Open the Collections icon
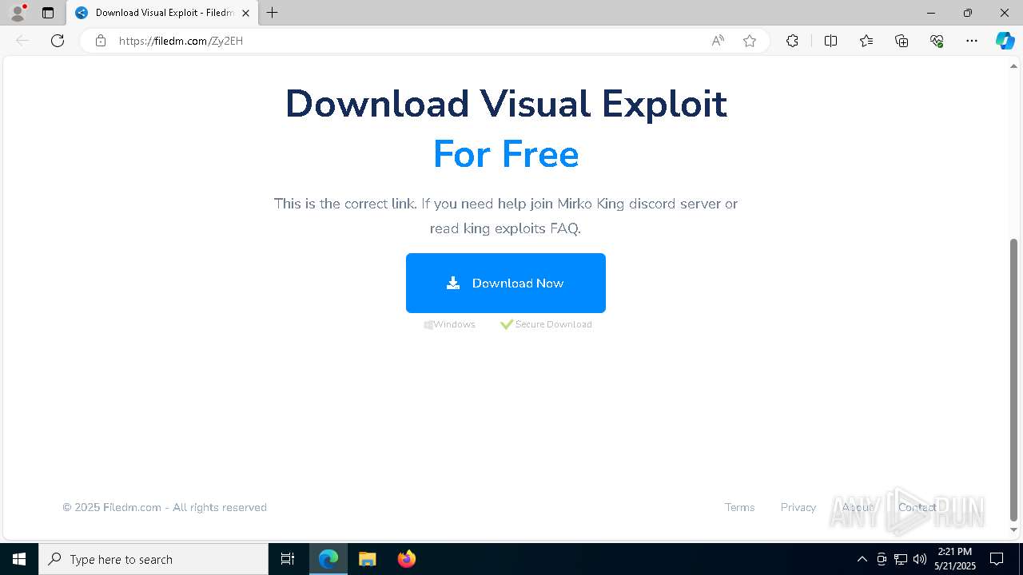Screen dimensions: 1023x575 pyautogui.click(x=902, y=41)
